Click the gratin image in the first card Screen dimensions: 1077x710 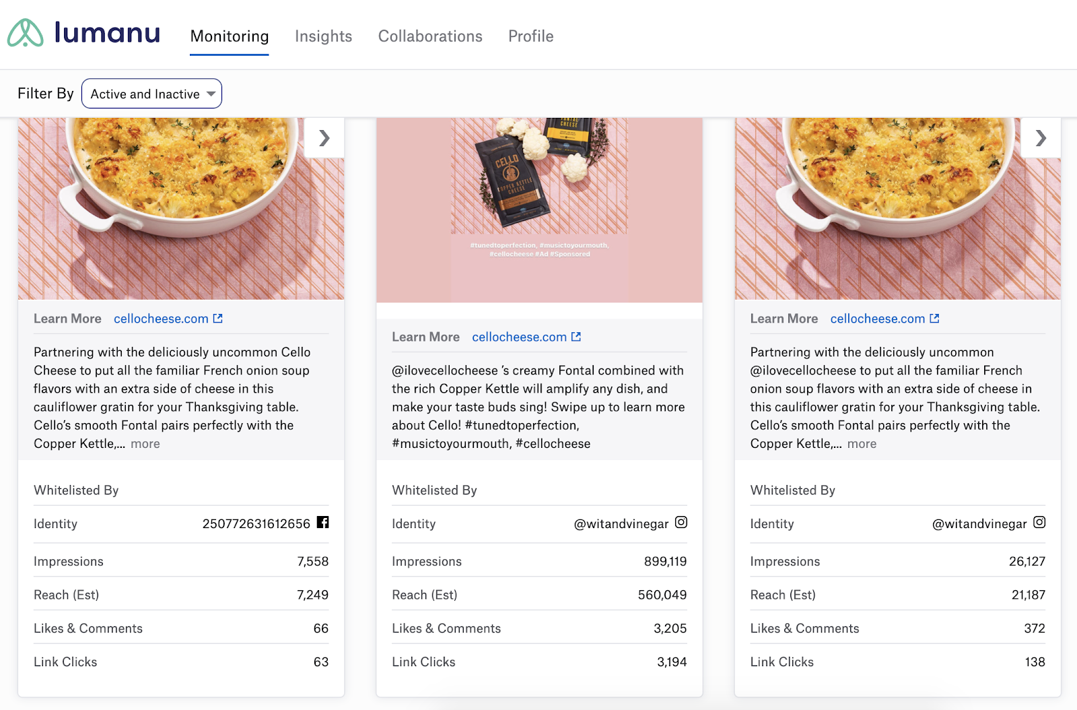coord(181,209)
